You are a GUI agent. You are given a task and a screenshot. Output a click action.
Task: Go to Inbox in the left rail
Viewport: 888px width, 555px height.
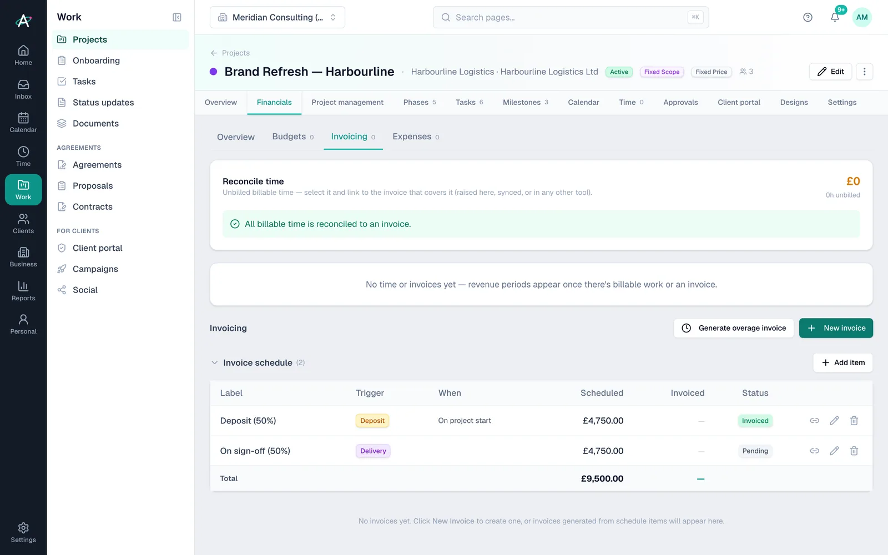click(x=23, y=89)
